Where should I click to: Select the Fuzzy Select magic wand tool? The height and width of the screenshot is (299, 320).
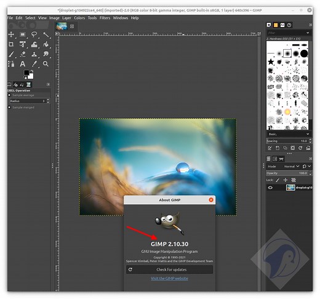tap(46, 34)
